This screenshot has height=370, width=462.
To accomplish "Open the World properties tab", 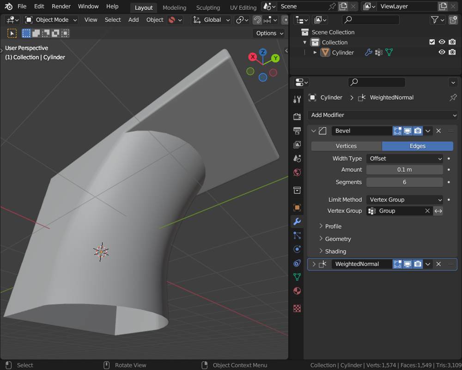I will (297, 173).
